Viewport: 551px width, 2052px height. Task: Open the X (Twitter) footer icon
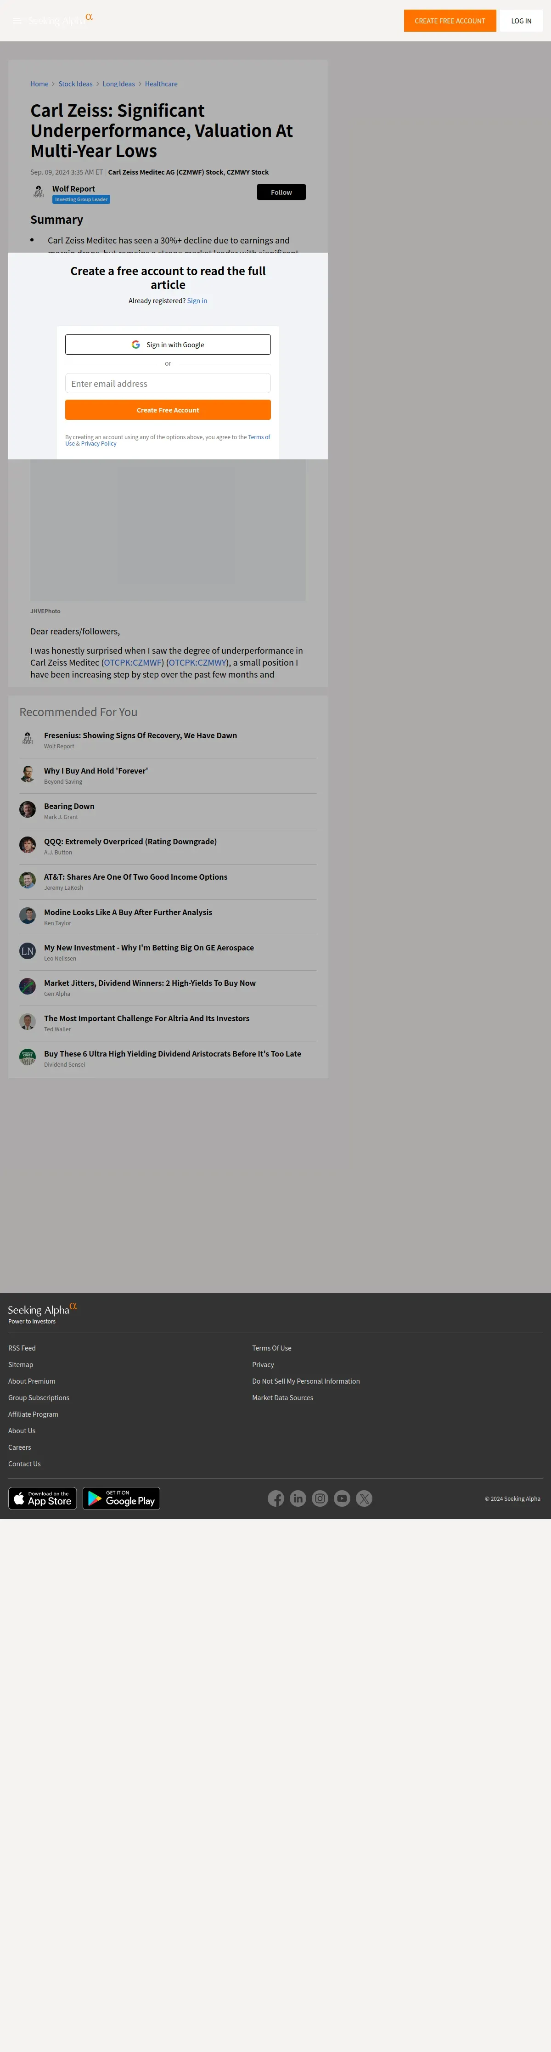[x=364, y=1498]
